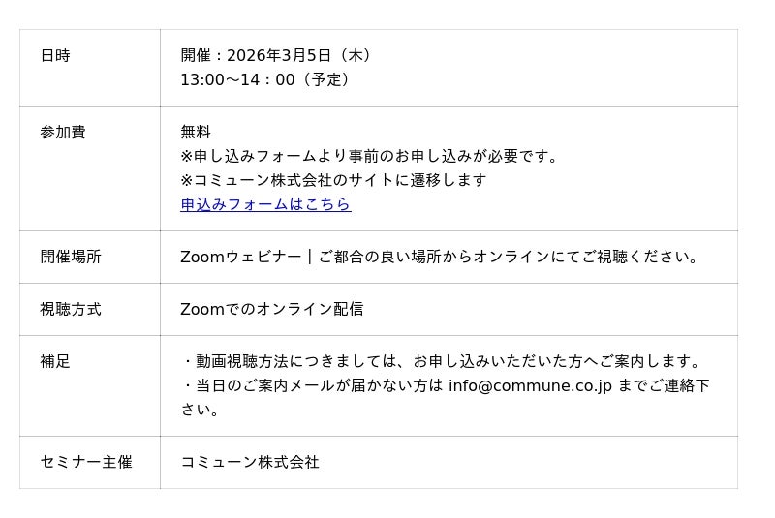Click the 無料 fee text

click(x=196, y=133)
